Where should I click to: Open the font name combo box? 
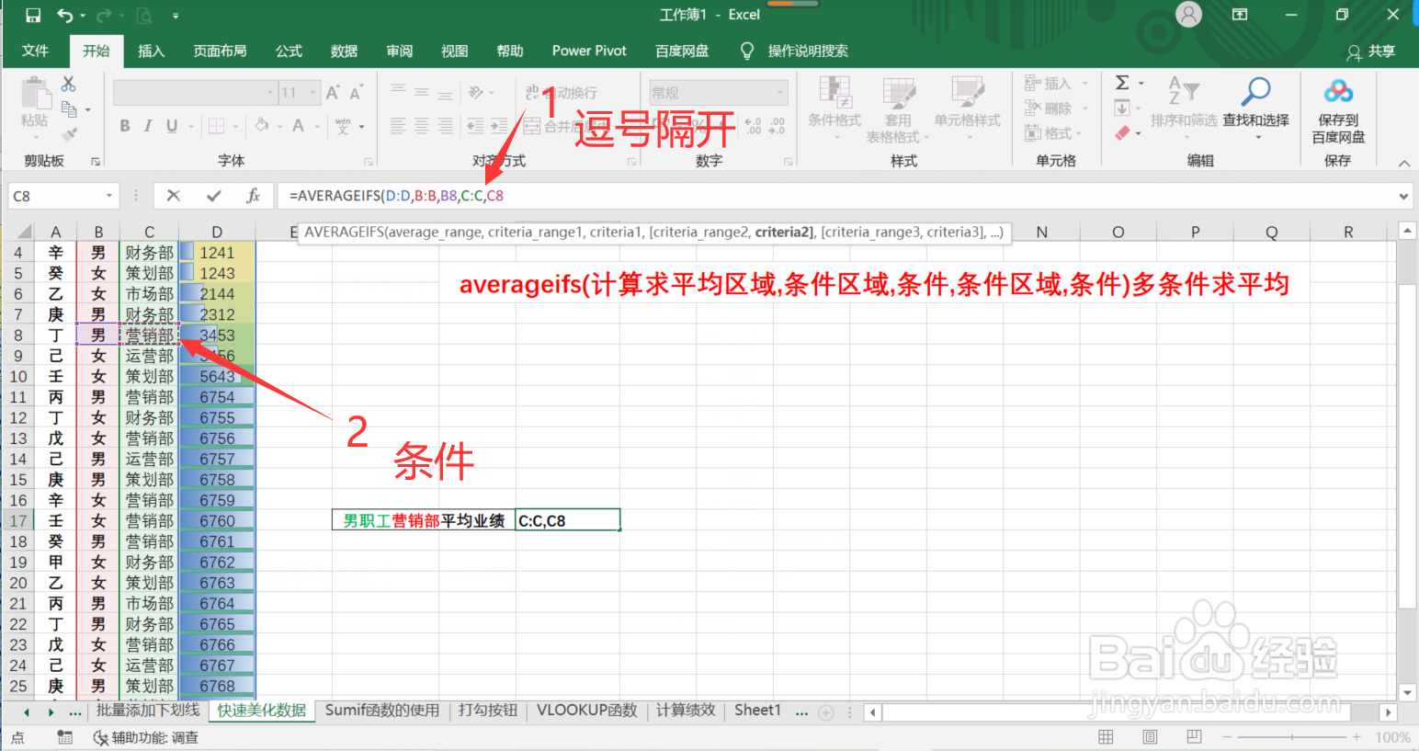195,93
